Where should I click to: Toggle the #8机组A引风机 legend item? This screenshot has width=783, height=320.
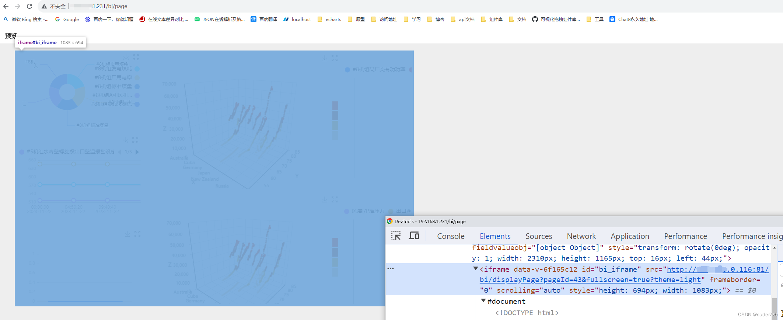116,95
